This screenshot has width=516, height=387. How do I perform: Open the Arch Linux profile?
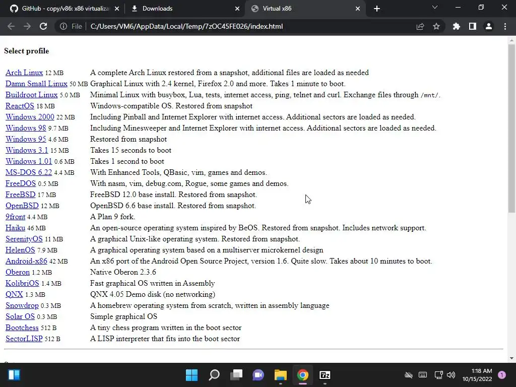pos(24,73)
